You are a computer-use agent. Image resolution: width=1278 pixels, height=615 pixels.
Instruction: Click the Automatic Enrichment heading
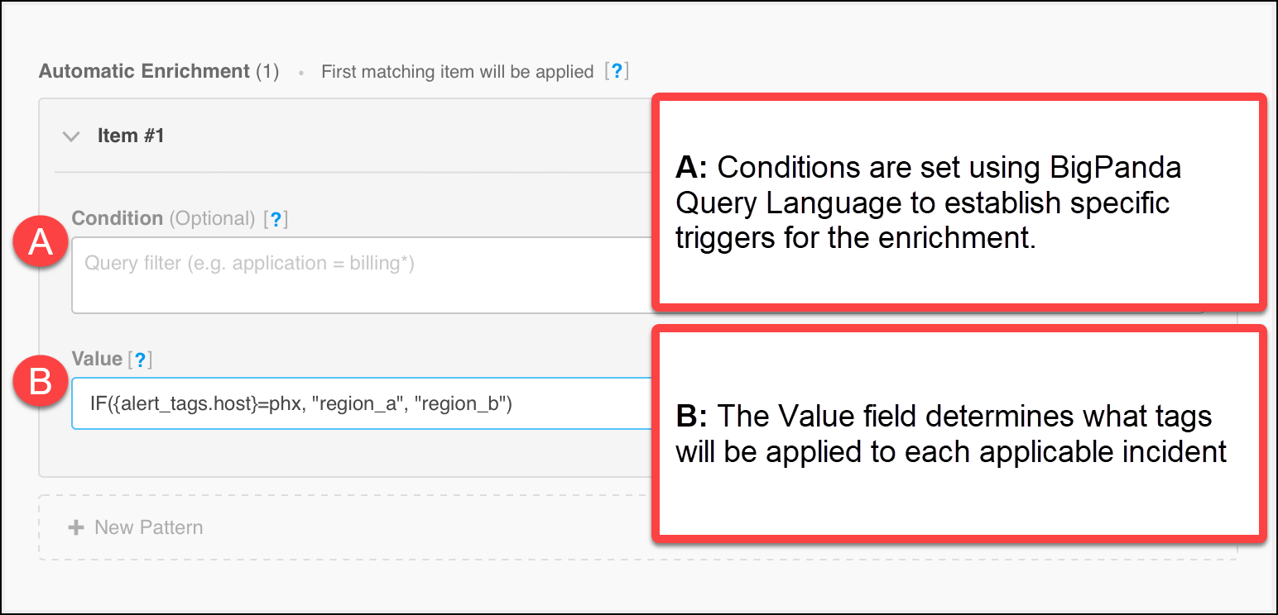[x=144, y=71]
